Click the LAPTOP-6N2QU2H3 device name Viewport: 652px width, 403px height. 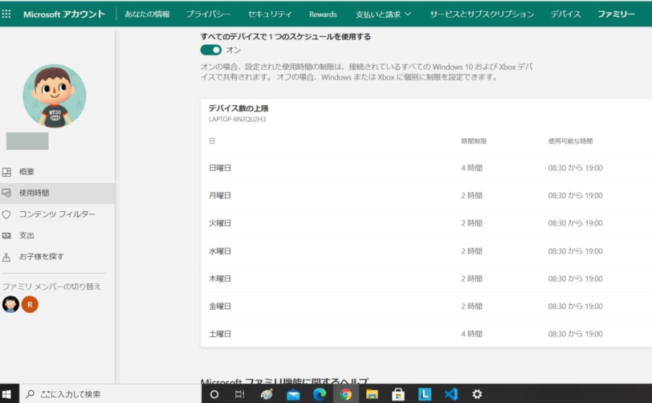coord(237,120)
